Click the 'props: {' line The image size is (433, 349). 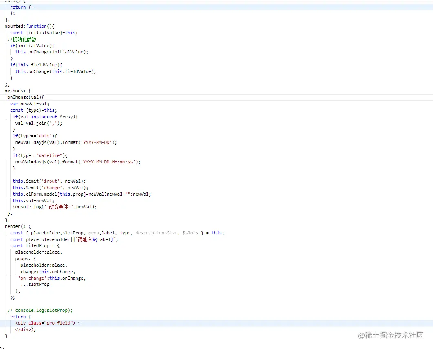(26, 259)
